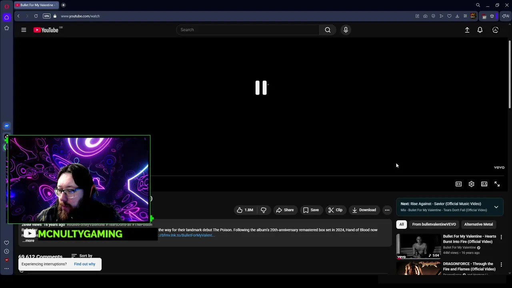Open tab search magnifier in title bar
The image size is (512, 288).
pyautogui.click(x=478, y=5)
